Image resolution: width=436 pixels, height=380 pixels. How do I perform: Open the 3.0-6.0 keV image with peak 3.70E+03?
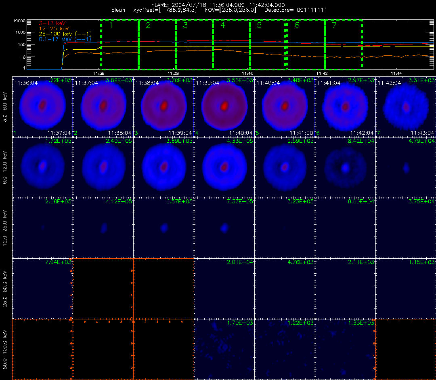pos(164,107)
